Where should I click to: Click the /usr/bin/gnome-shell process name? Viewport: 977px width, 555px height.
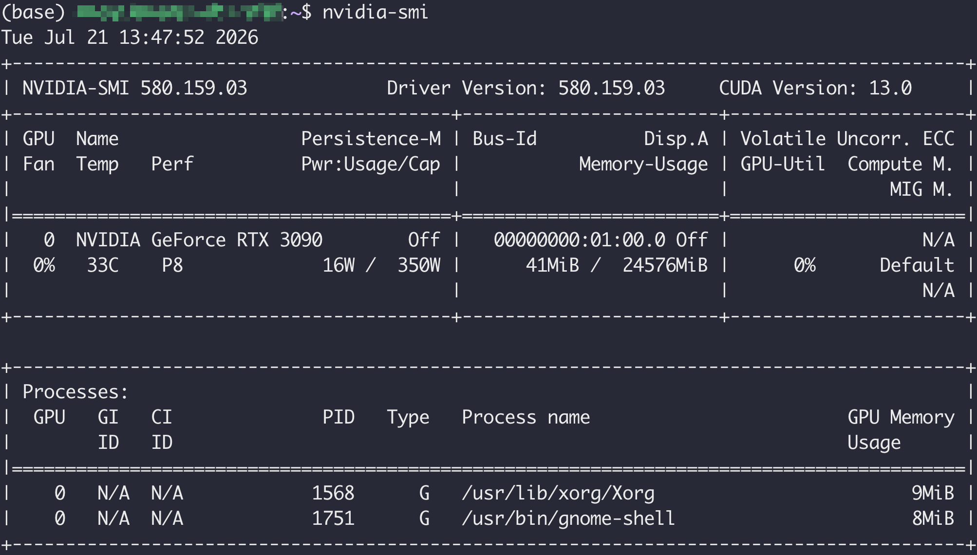click(x=568, y=518)
